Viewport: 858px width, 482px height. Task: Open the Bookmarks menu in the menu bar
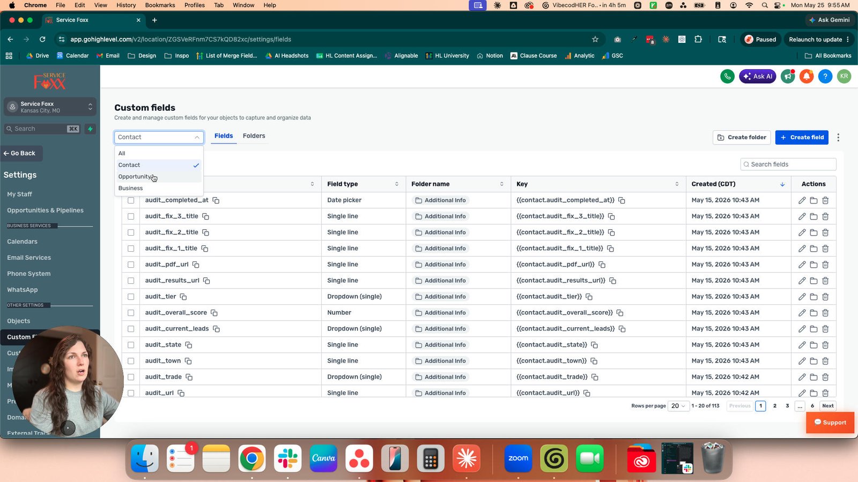(x=160, y=5)
